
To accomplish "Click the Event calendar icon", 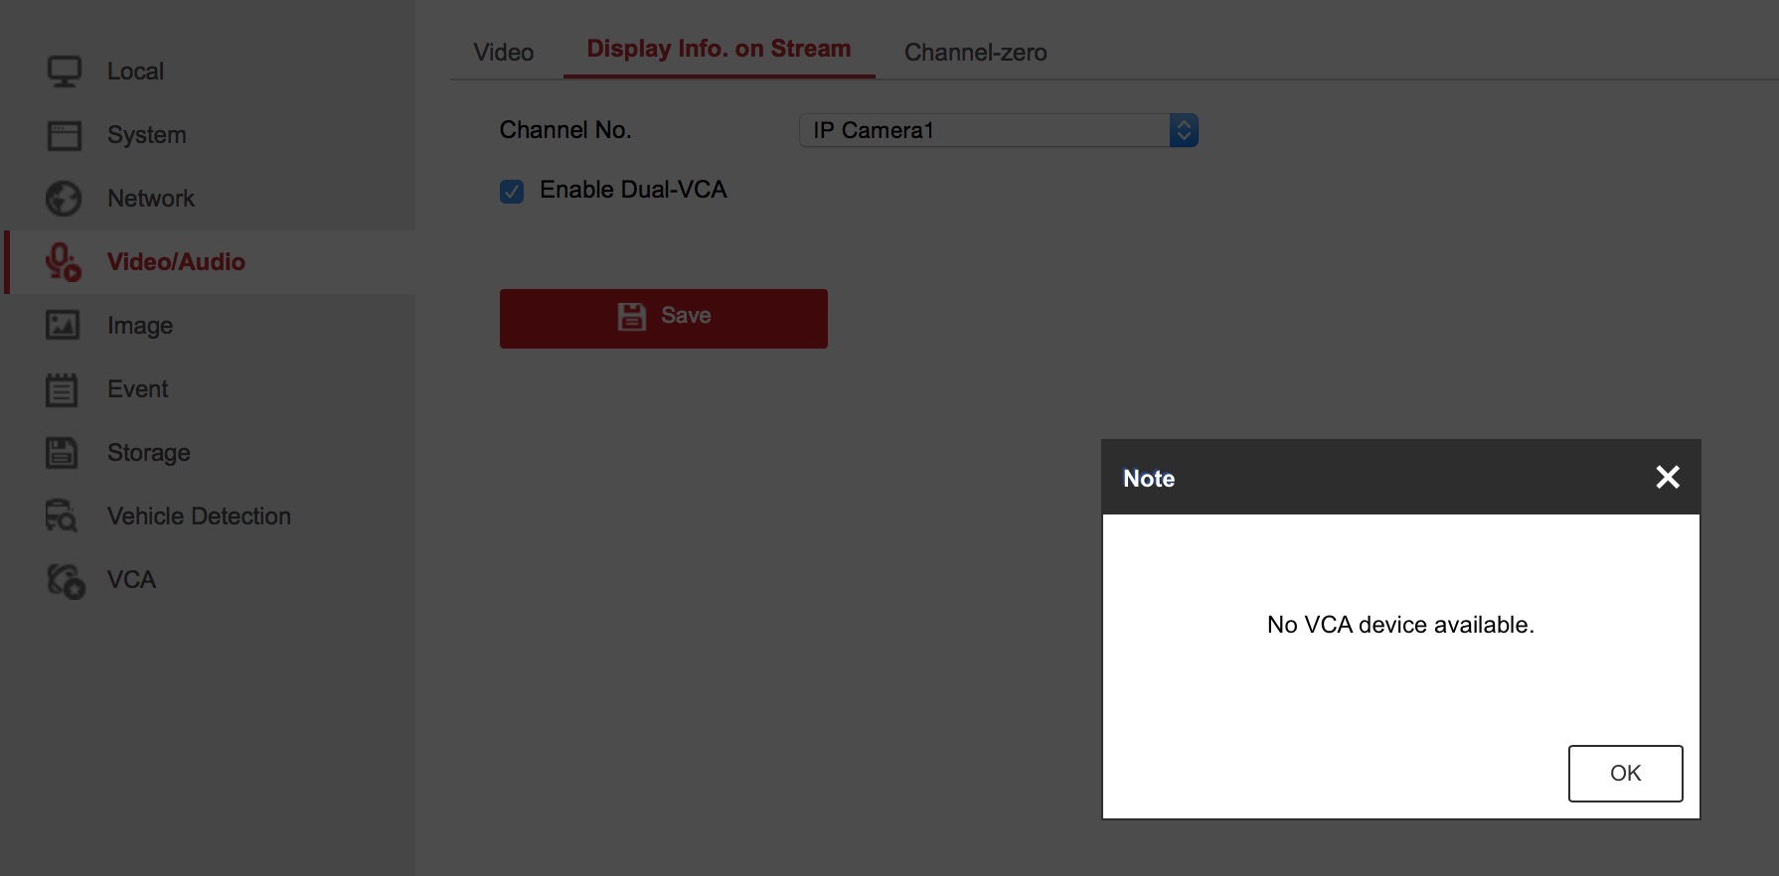I will (62, 389).
